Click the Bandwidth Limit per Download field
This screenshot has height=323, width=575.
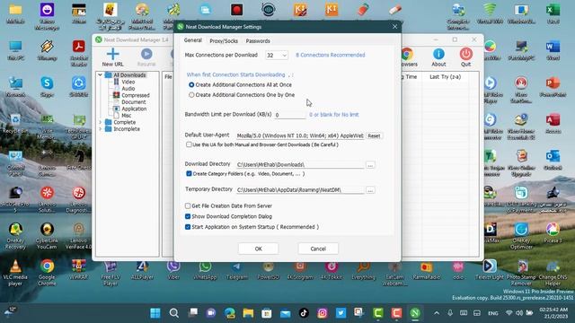pyautogui.click(x=289, y=115)
